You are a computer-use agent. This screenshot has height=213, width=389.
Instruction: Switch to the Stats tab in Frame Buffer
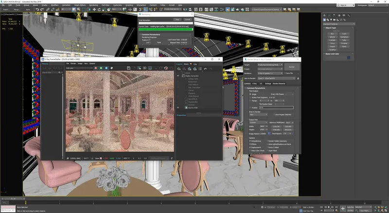(x=186, y=64)
